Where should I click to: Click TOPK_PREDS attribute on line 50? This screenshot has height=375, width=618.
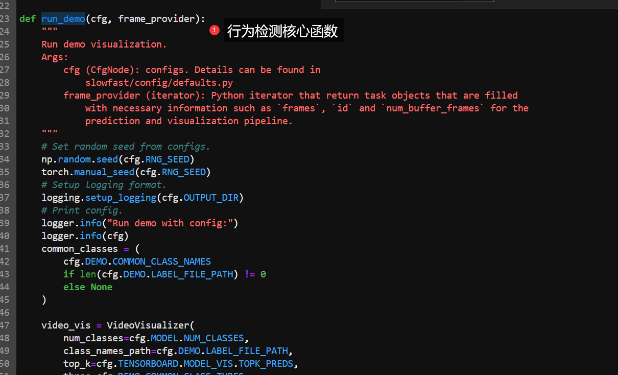point(266,363)
